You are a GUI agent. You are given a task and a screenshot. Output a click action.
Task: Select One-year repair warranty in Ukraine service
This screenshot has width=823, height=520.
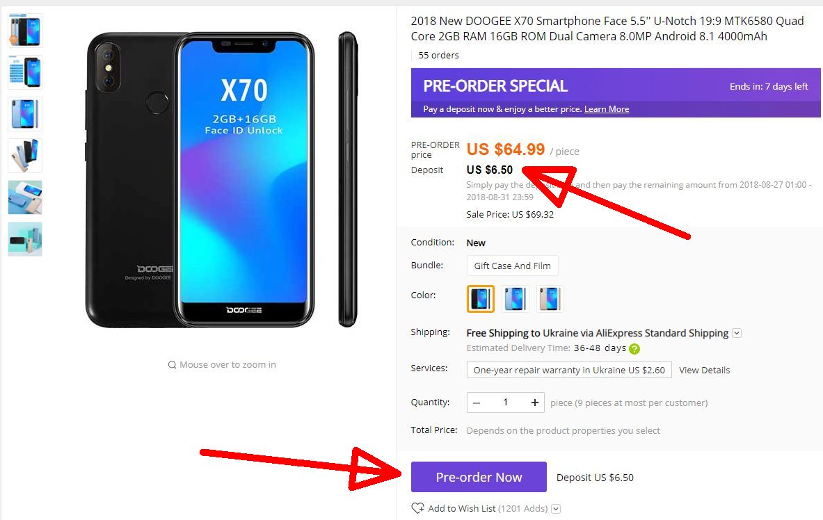[x=569, y=370]
